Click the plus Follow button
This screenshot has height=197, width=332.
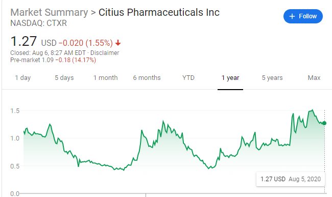pyautogui.click(x=303, y=16)
